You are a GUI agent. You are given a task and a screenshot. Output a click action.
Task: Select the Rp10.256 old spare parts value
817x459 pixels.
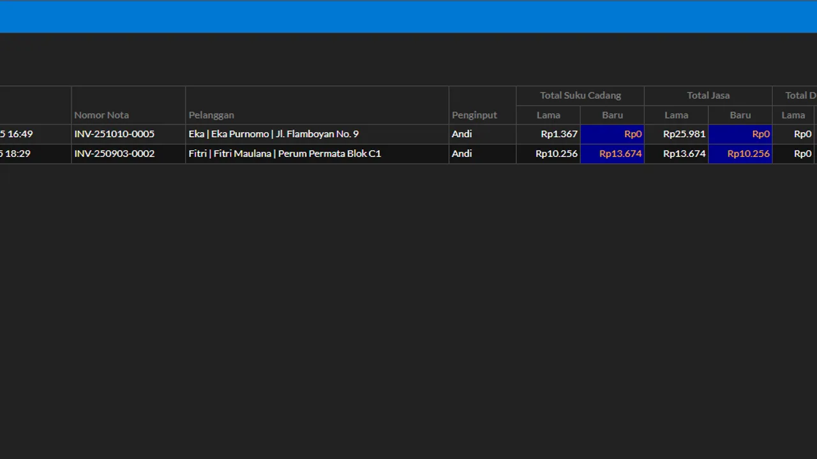[x=548, y=154]
